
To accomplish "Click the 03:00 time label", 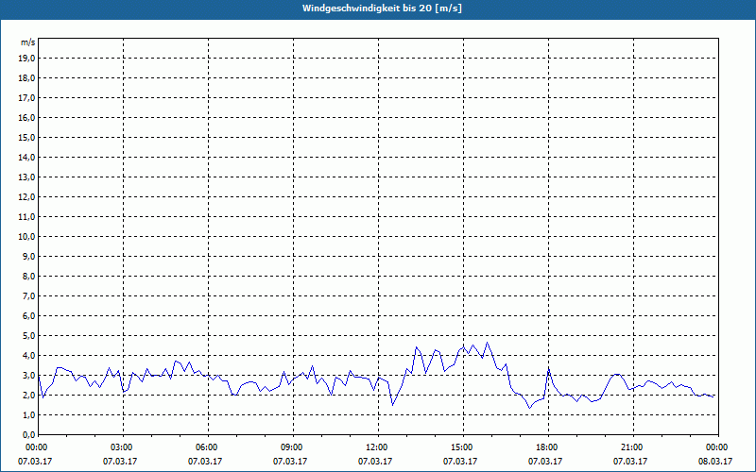I will 123,447.
